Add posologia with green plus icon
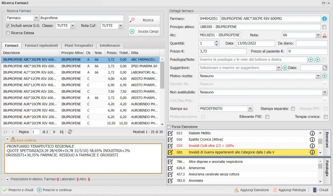 click(x=310, y=59)
